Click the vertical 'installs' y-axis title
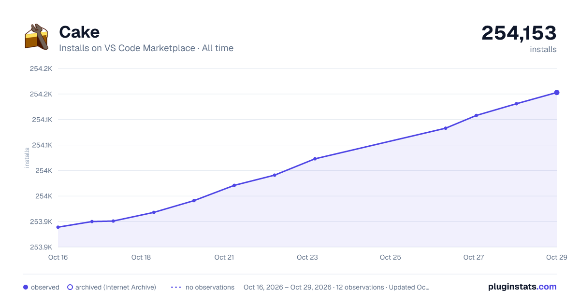Screen dimensions: 580x304 click(27, 158)
